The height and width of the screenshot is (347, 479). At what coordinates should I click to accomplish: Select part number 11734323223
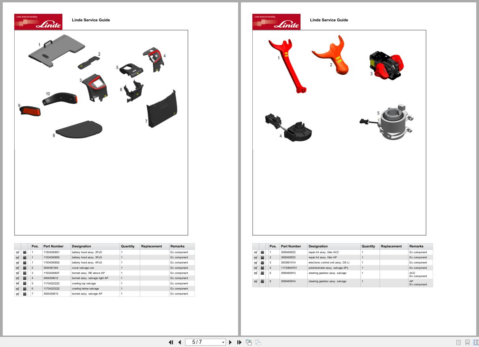(51, 283)
